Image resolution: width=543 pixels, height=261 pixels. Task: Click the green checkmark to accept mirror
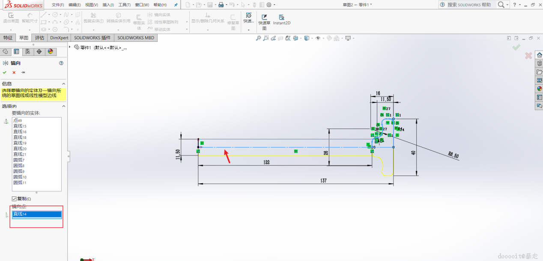(5, 72)
